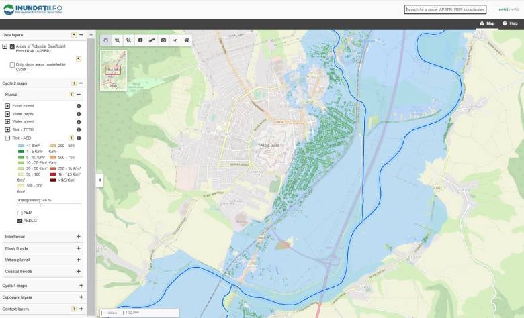
Task: Show info for Water speed layer
Action: [79, 122]
